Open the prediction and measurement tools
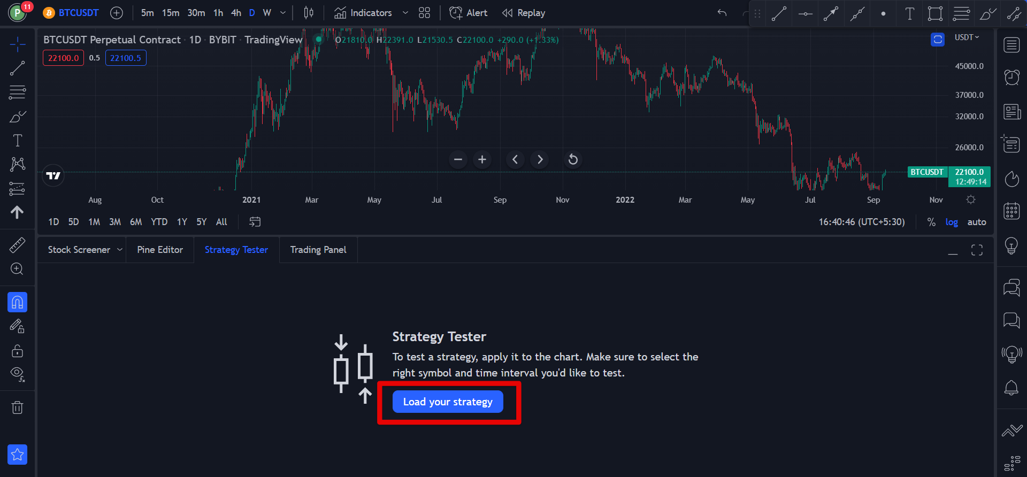Screen dimensions: 1027x477 point(17,188)
